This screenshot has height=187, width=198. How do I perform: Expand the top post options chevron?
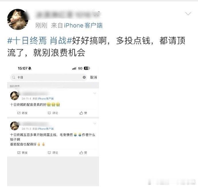[188, 13]
